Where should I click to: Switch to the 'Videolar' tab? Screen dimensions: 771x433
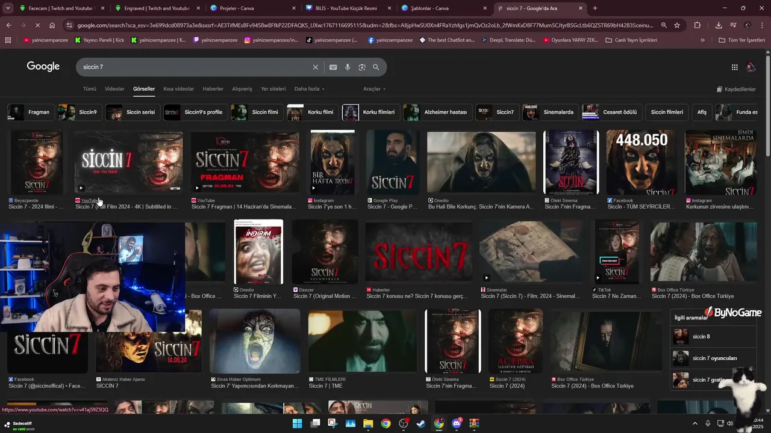coord(114,89)
